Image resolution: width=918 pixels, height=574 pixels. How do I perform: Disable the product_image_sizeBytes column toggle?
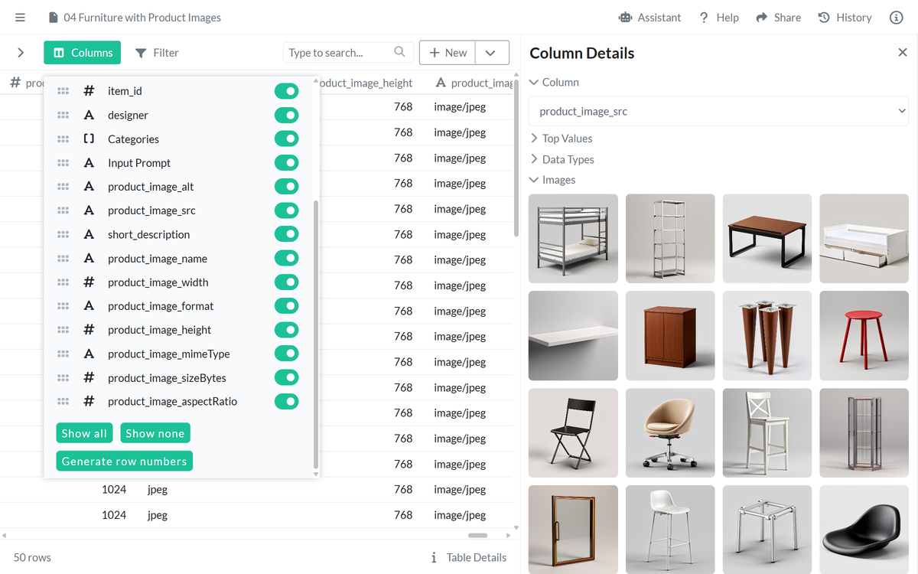[x=286, y=377]
